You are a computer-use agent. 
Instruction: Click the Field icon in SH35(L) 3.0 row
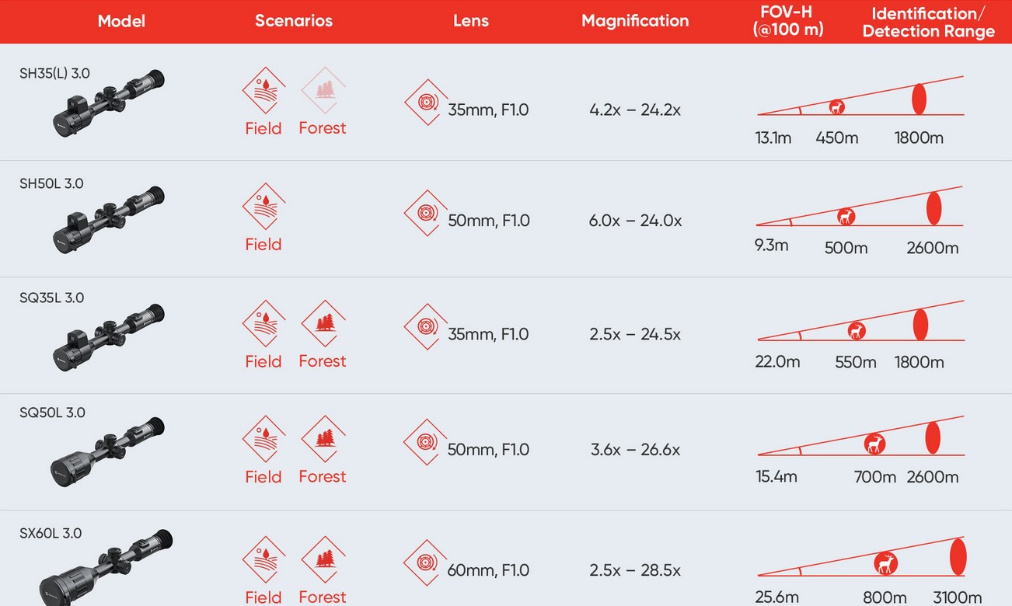pos(263,91)
